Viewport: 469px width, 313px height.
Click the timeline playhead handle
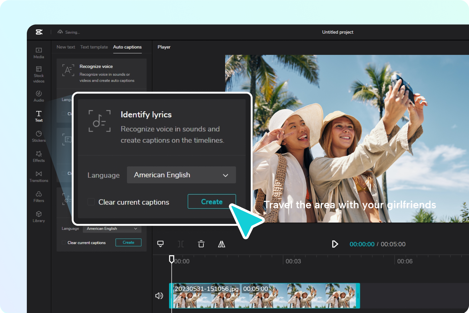pos(172,259)
